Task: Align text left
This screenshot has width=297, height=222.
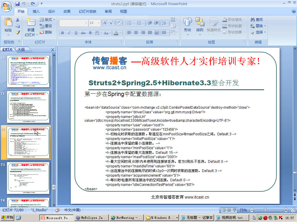Action: [129, 33]
